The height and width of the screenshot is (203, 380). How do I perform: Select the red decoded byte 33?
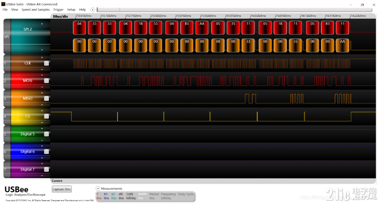click(110, 27)
